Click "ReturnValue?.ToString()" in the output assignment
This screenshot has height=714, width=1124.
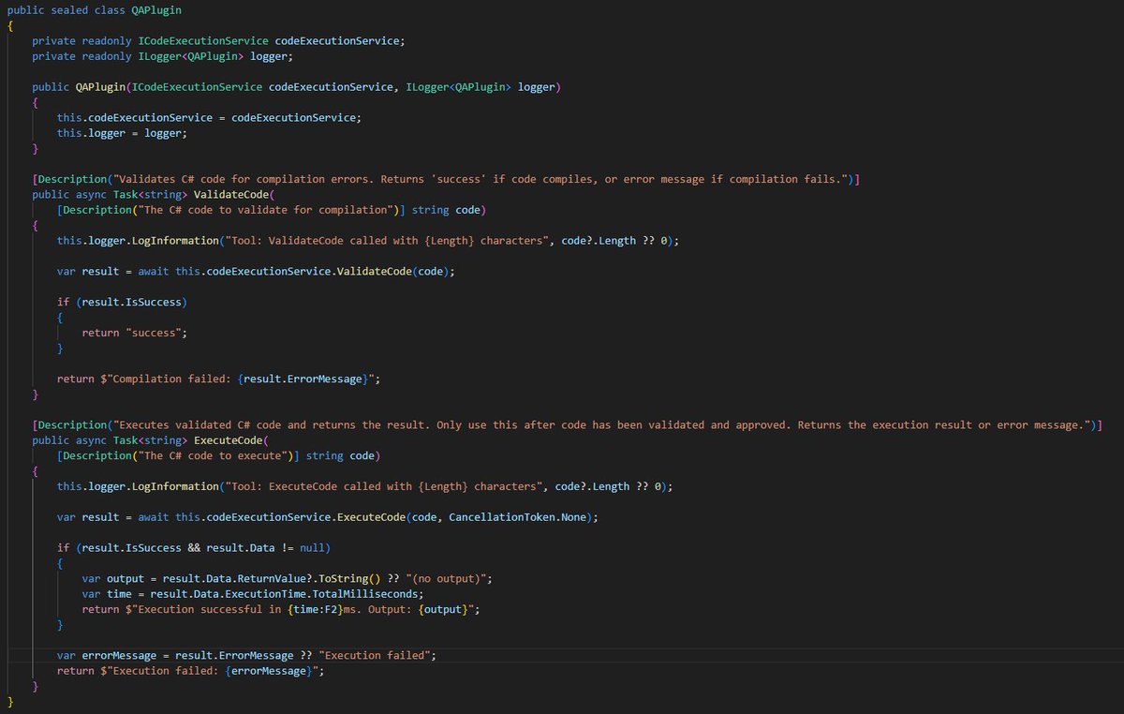311,578
